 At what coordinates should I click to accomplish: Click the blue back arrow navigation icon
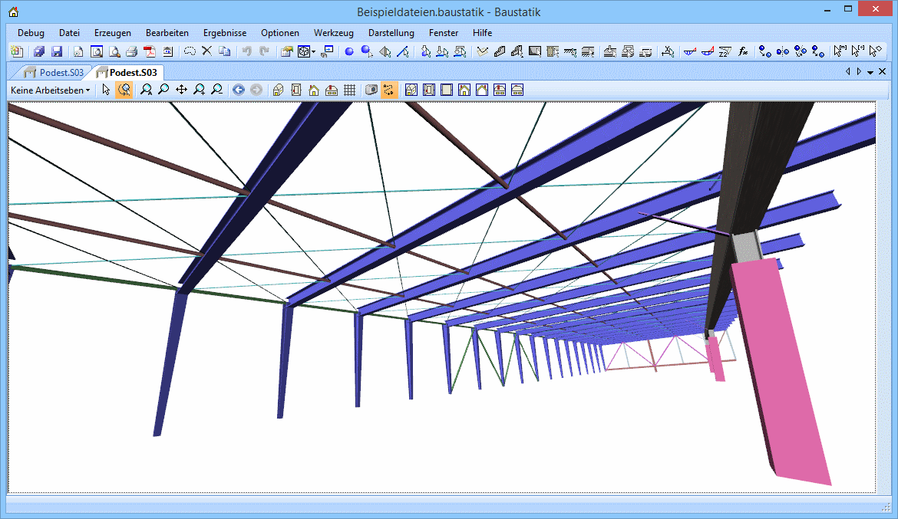coord(239,90)
